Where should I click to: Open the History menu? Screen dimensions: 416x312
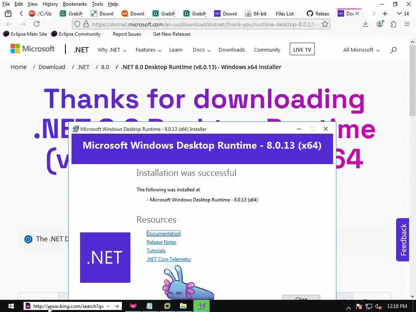(x=50, y=4)
